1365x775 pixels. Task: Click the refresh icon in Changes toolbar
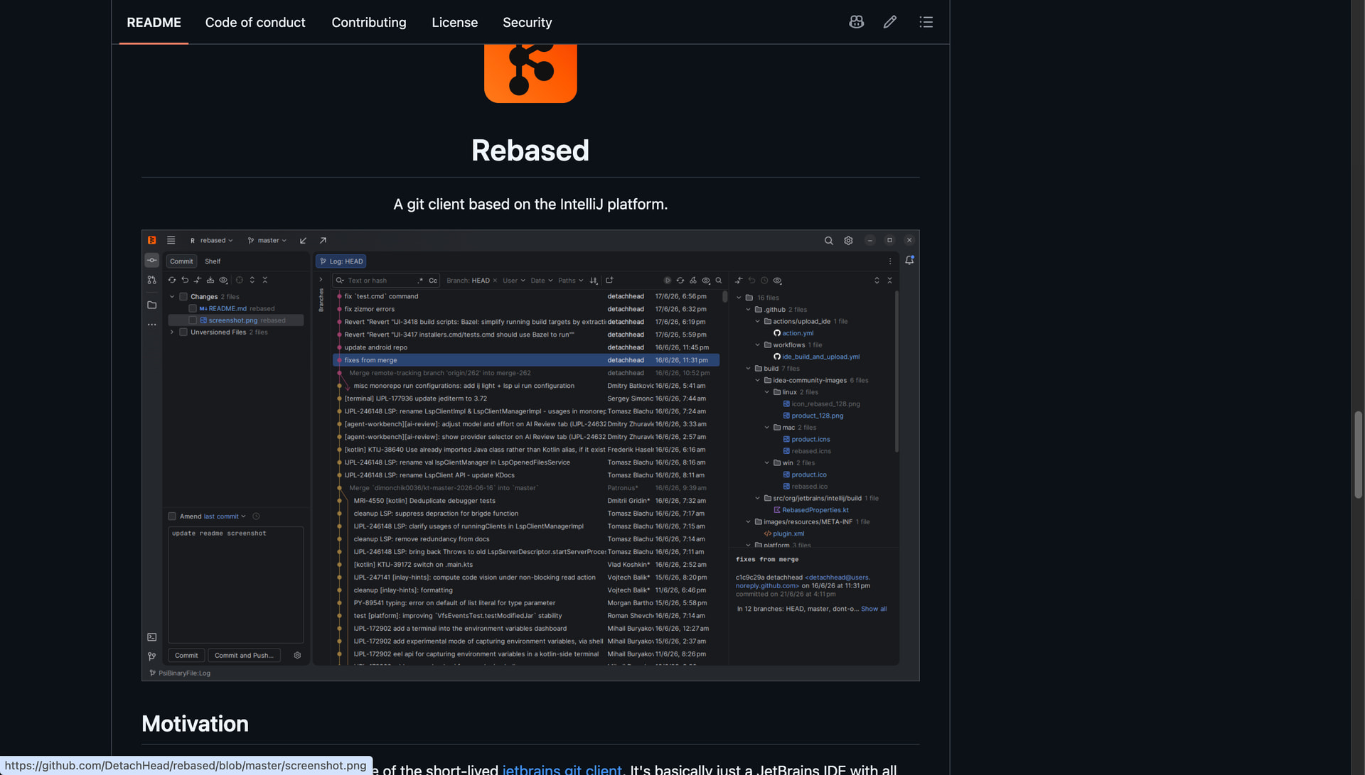[172, 280]
